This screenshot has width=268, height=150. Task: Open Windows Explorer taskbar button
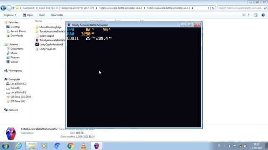(x=32, y=146)
